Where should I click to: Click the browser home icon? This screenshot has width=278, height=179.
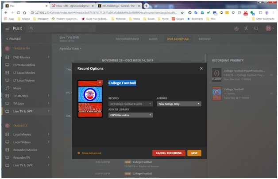[x=24, y=13]
